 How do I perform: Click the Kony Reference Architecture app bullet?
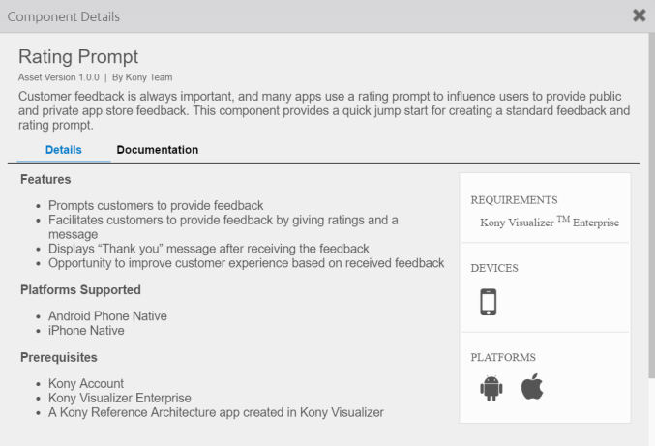[x=216, y=412]
